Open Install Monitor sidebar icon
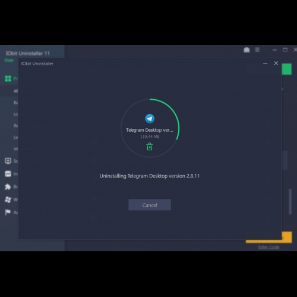Viewport: 297px width, 297px height. click(8, 174)
